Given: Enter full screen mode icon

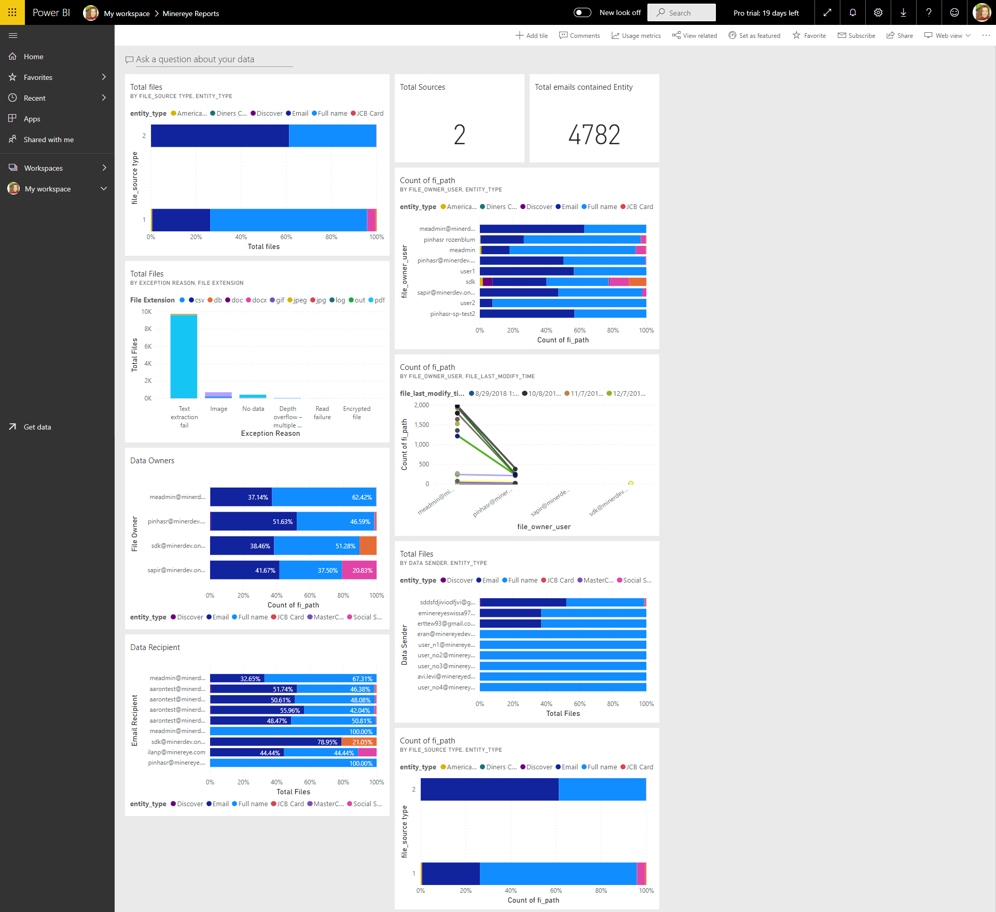Looking at the screenshot, I should 827,12.
